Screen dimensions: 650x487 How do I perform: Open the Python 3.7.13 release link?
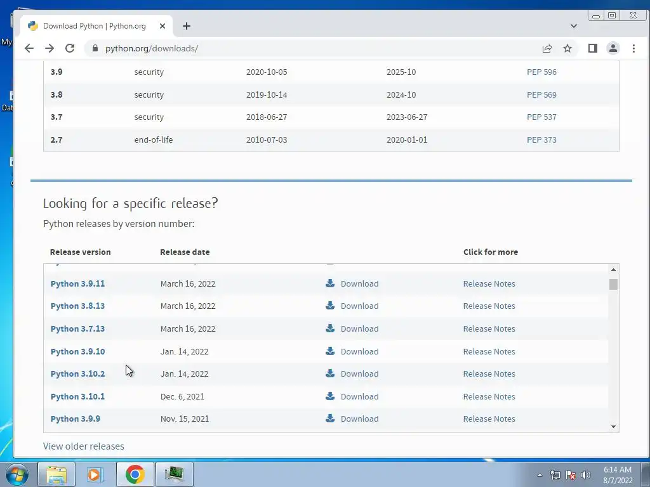[x=77, y=329]
